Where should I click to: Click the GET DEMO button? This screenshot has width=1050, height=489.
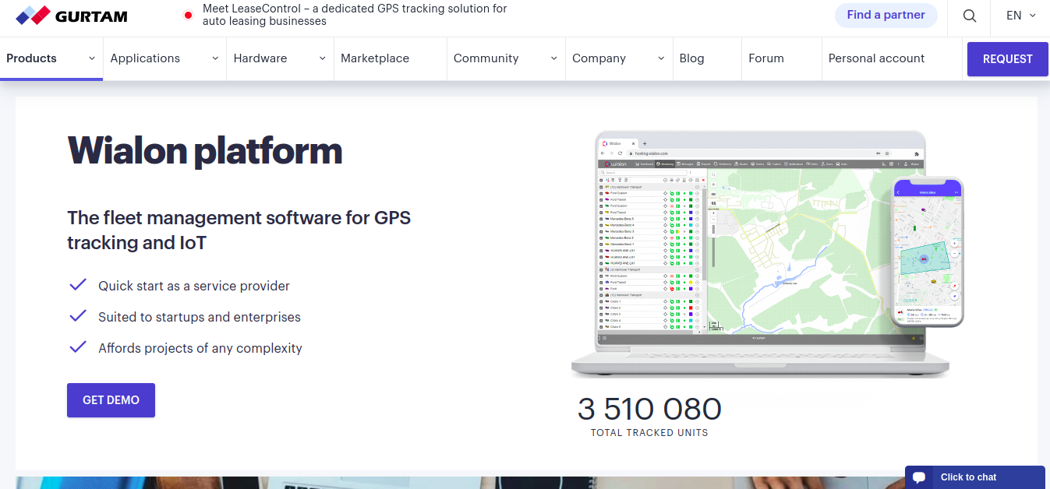click(x=111, y=400)
